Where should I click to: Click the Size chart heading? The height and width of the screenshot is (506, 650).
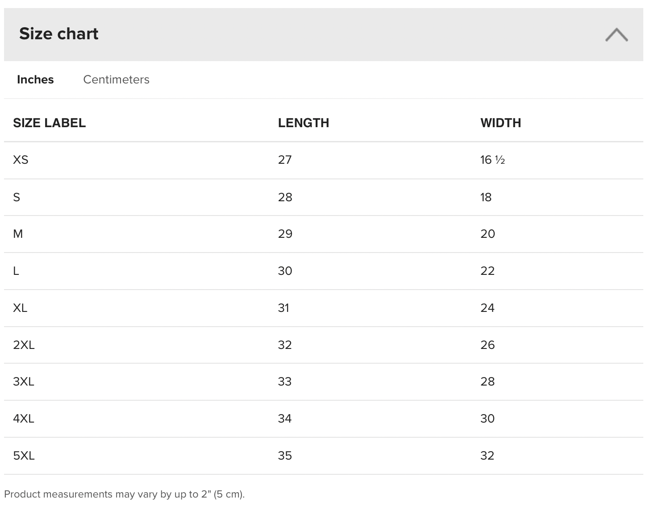pos(58,34)
